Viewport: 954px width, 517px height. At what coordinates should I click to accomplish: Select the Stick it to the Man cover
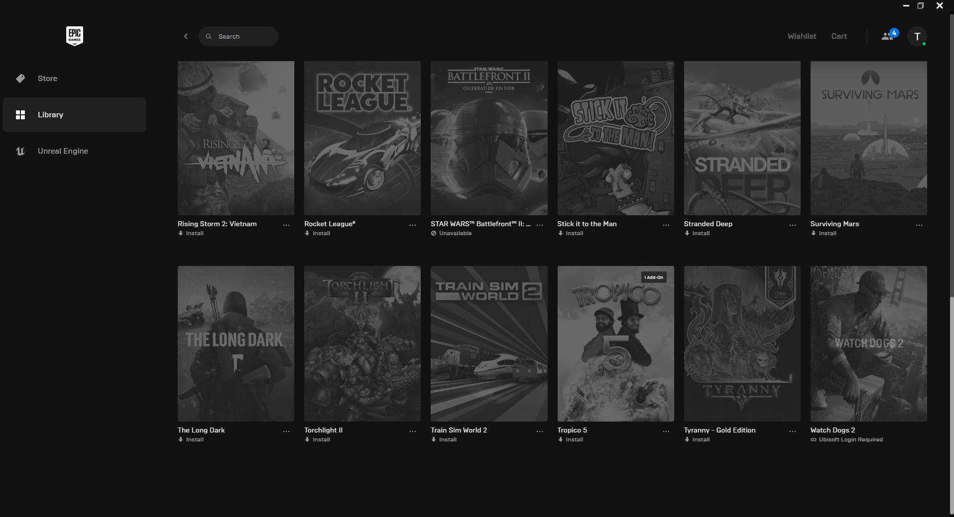pos(616,138)
